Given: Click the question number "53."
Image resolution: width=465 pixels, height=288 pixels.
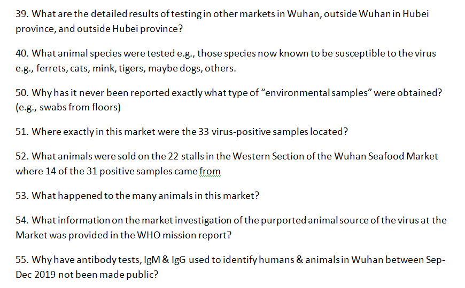Looking at the screenshot, I should [x=22, y=196].
